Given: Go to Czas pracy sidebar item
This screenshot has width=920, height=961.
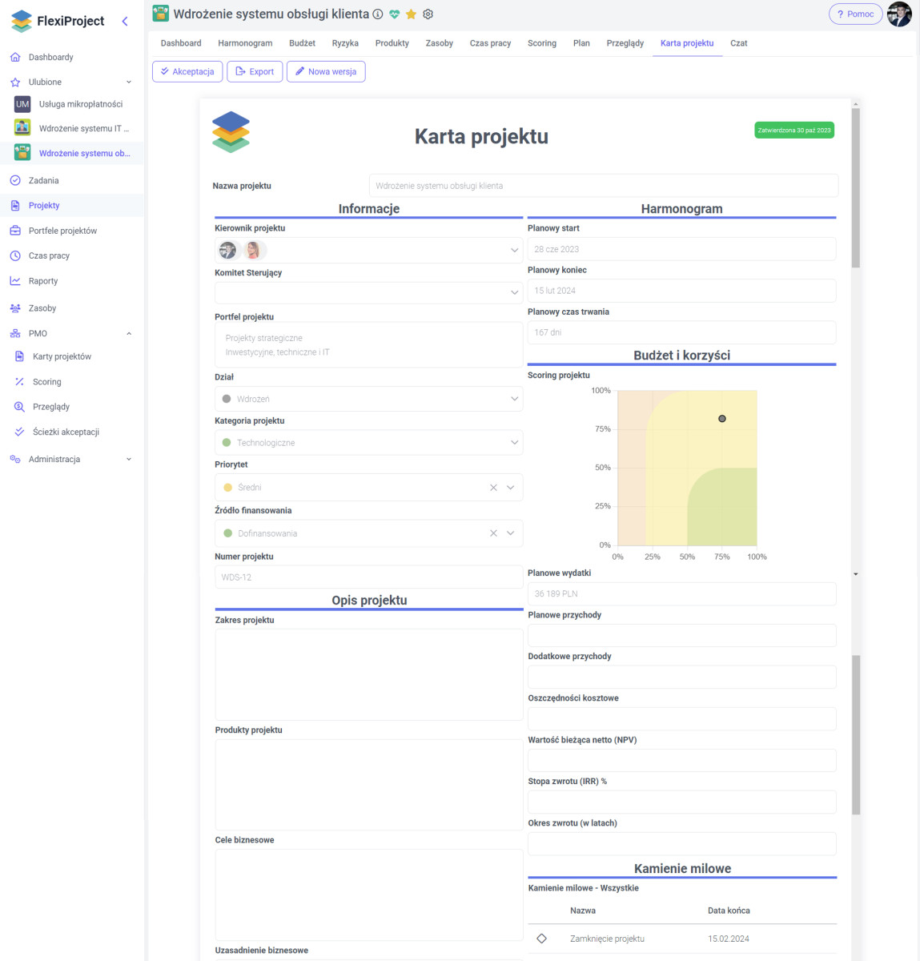Looking at the screenshot, I should pyautogui.click(x=49, y=256).
